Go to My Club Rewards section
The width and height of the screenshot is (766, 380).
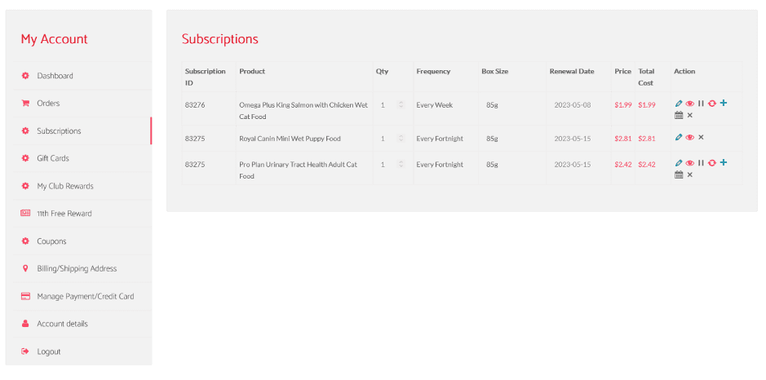click(x=65, y=186)
